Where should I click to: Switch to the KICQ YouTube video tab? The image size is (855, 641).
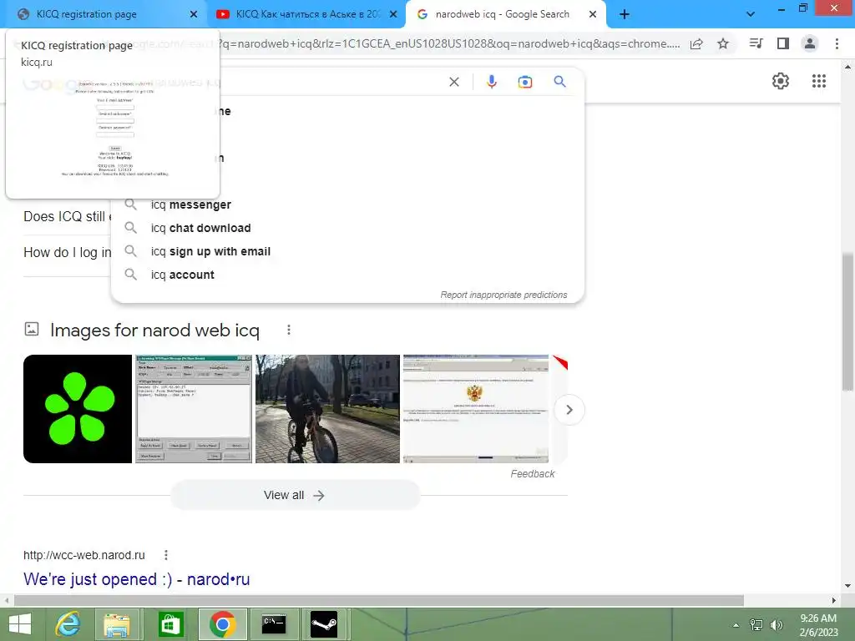306,14
